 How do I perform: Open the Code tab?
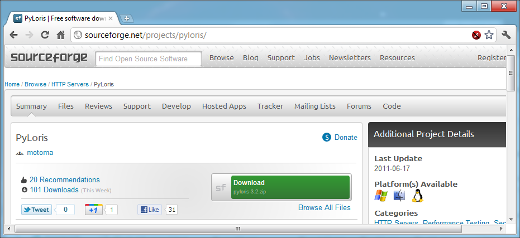tap(392, 106)
